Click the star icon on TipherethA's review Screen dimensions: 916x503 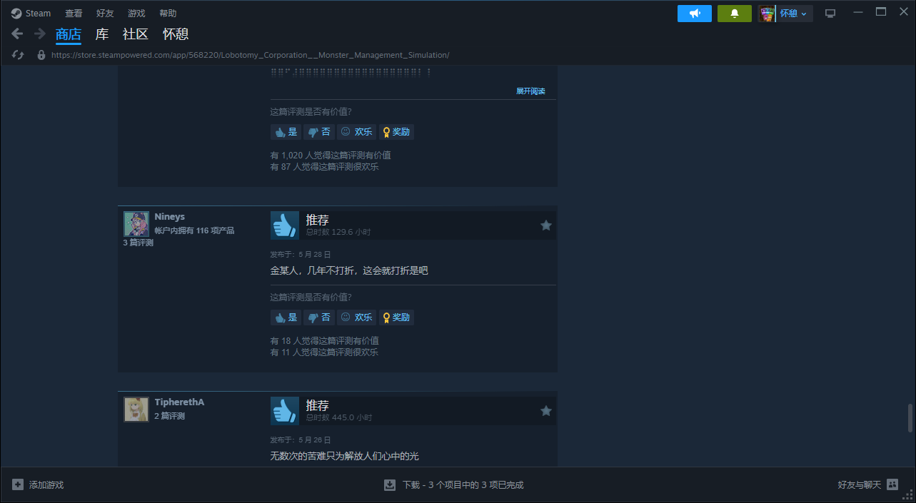pos(546,411)
